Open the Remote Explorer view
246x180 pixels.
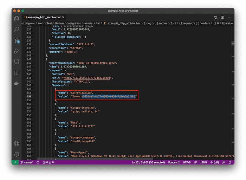click(17, 62)
